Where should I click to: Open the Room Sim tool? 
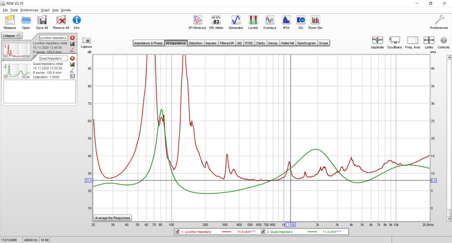click(x=315, y=21)
